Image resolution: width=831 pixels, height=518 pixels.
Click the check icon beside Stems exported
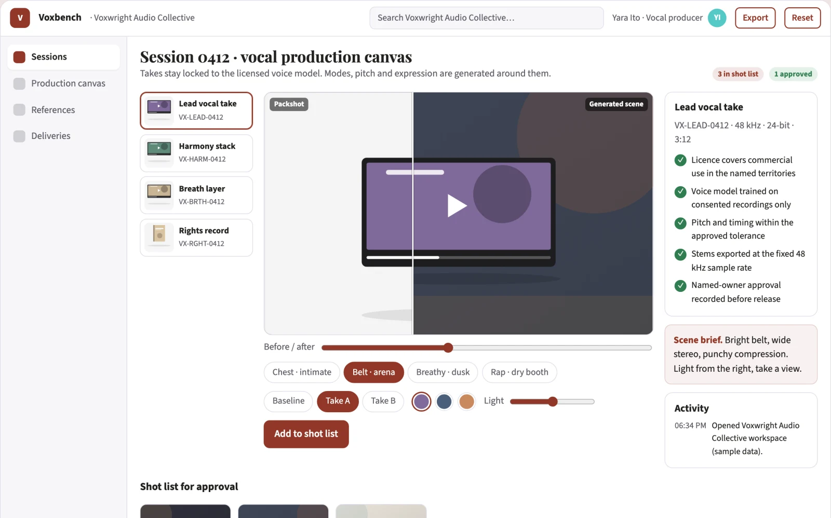pos(680,254)
